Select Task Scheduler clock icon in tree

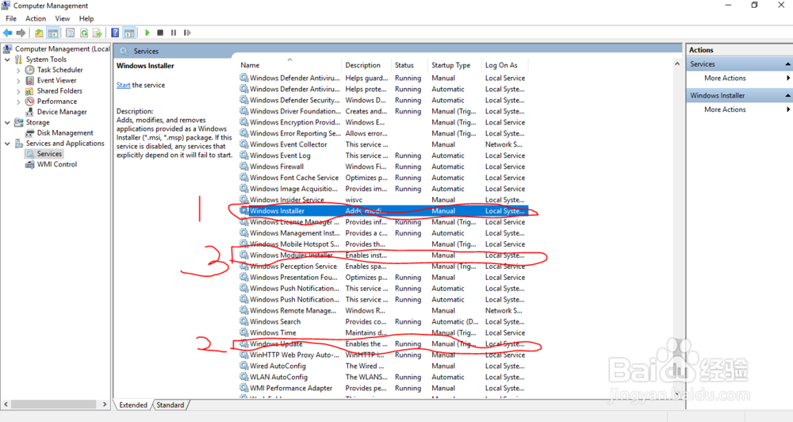[30, 70]
